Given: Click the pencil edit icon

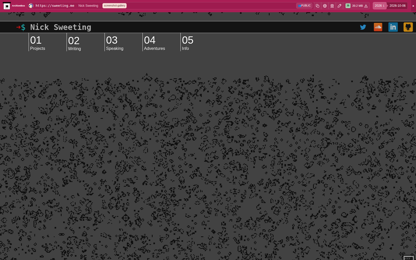Looking at the screenshot, I should click(x=339, y=6).
